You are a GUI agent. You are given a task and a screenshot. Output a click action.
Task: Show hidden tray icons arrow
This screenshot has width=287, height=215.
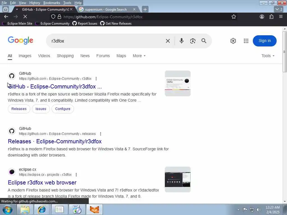pos(238,210)
